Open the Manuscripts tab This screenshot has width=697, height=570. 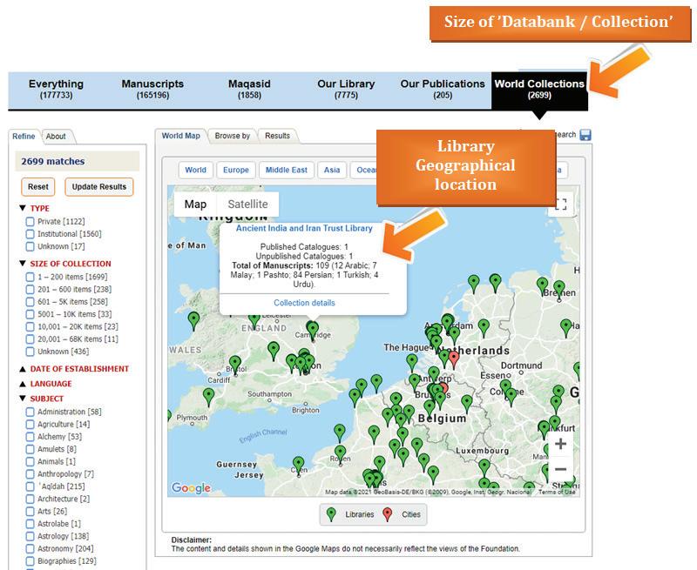pos(152,90)
